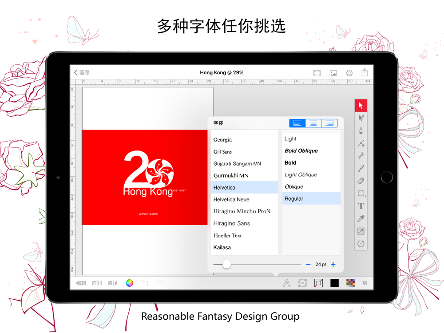Pick the Bold font style
The width and height of the screenshot is (444, 333).
(x=311, y=163)
